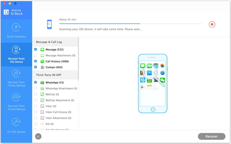Click the WeChat (0) row icon

(42, 94)
